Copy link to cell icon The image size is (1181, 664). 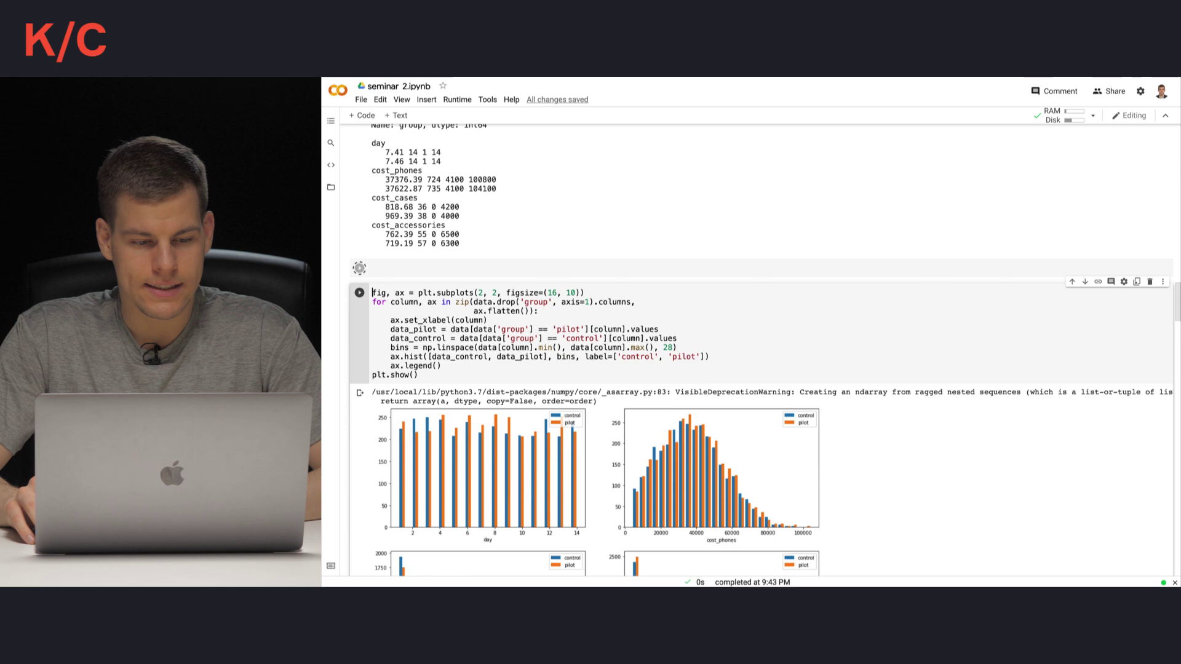(x=1098, y=282)
